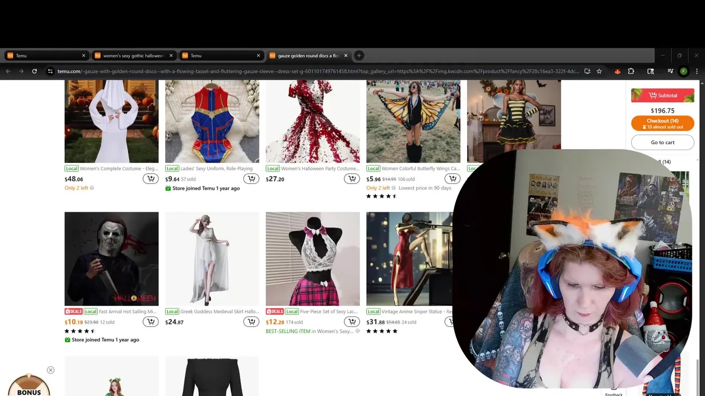Open the pink plaid skirt lace set image
The width and height of the screenshot is (705, 396).
coord(313,258)
